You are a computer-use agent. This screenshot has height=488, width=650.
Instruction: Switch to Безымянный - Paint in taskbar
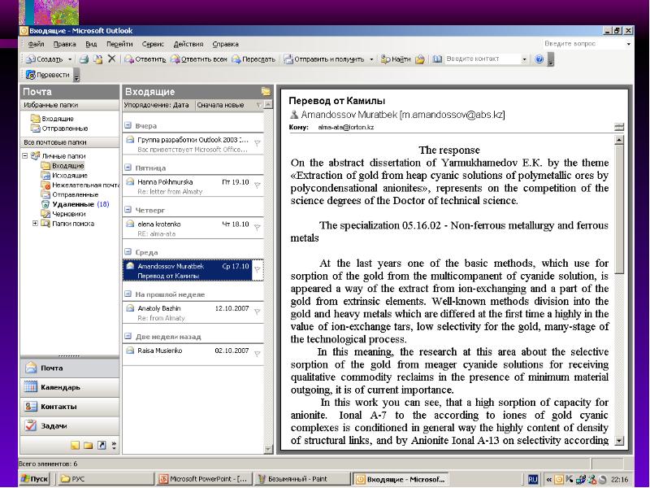(301, 479)
